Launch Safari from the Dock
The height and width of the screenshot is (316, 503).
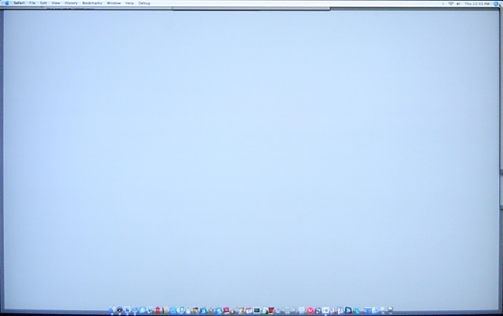pos(135,310)
